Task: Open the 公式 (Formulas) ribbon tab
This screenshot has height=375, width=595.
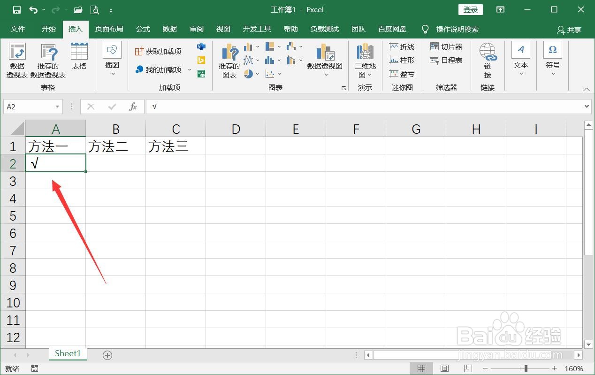Action: pyautogui.click(x=143, y=29)
